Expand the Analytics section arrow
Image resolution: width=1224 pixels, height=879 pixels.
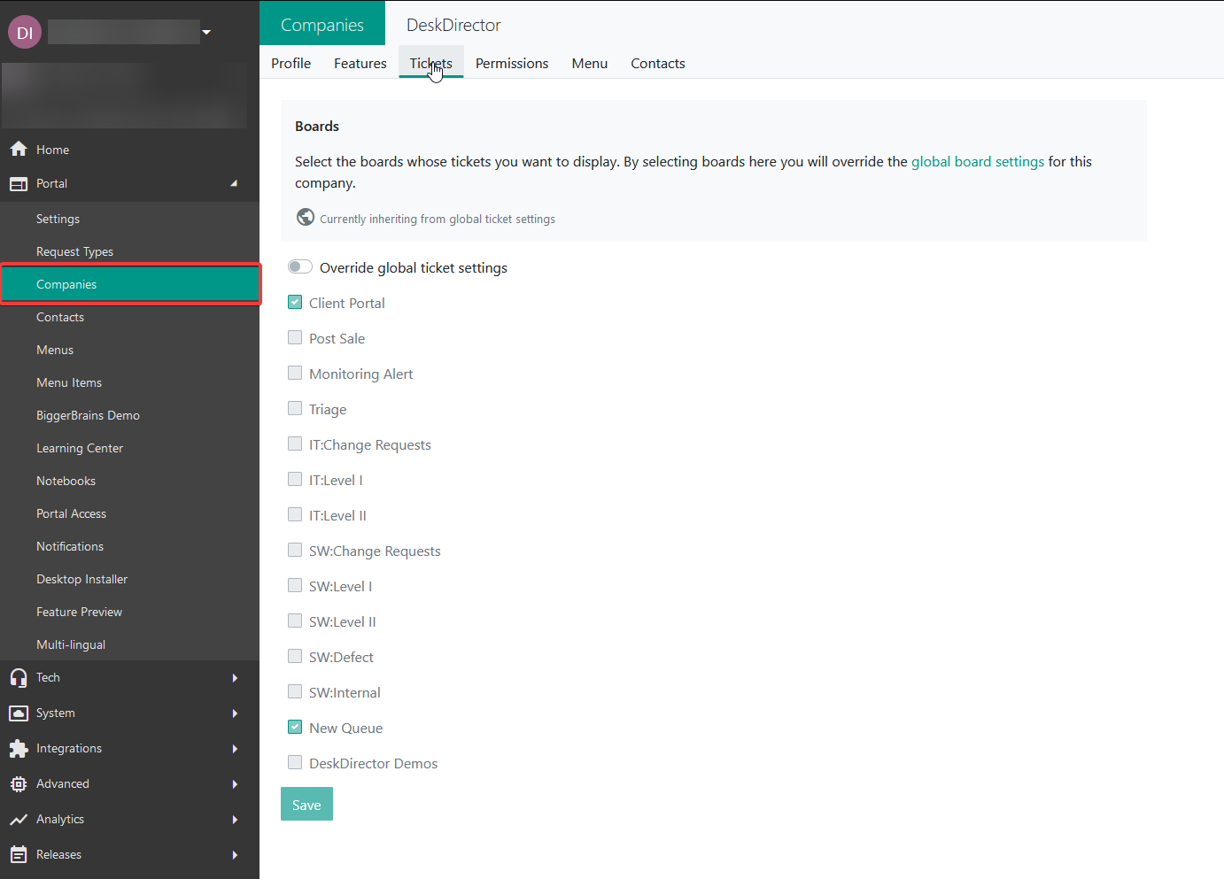(x=235, y=820)
